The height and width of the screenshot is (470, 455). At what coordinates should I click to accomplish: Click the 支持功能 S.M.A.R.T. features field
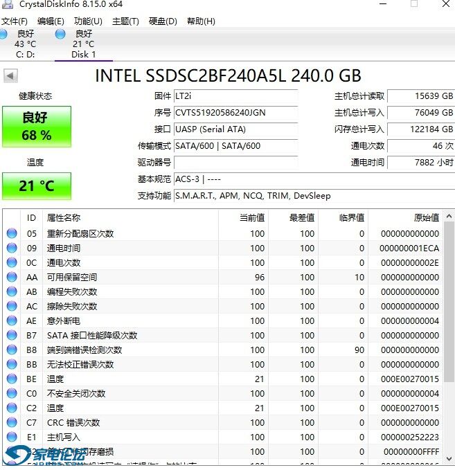[314, 196]
